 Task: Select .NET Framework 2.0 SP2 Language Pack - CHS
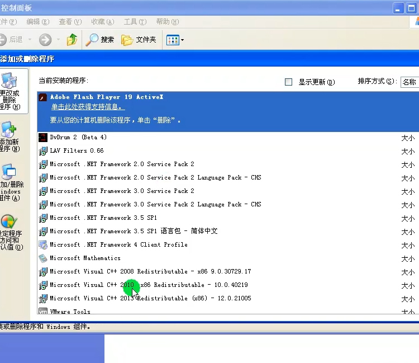pyautogui.click(x=228, y=178)
